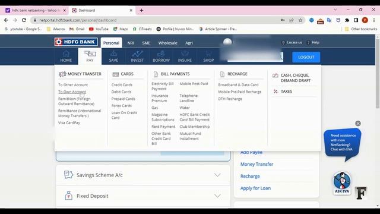Switch to the Personal tab

pos(111,43)
